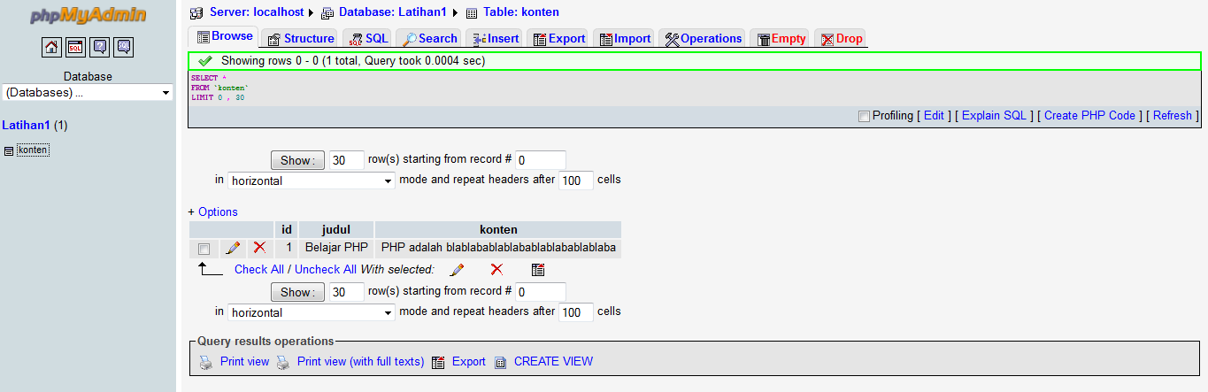
Task: Click the pencil edit icon in row 1
Action: point(233,249)
